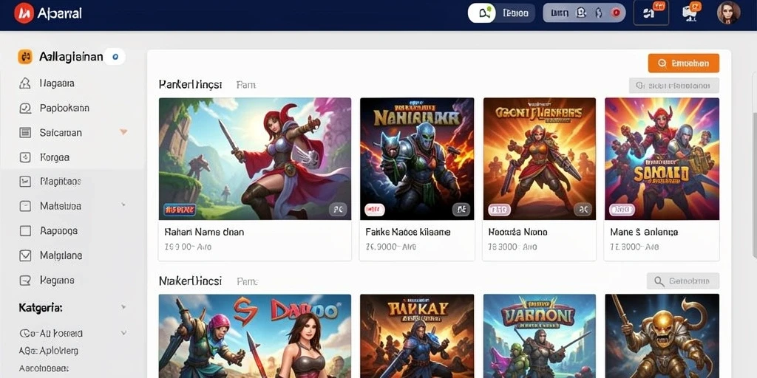Click the Katgeria heading
The height and width of the screenshot is (378, 757).
point(41,307)
